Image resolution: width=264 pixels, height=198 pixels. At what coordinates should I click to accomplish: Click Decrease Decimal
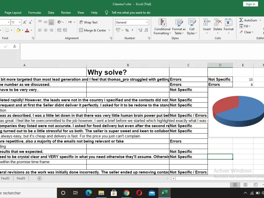click(146, 30)
